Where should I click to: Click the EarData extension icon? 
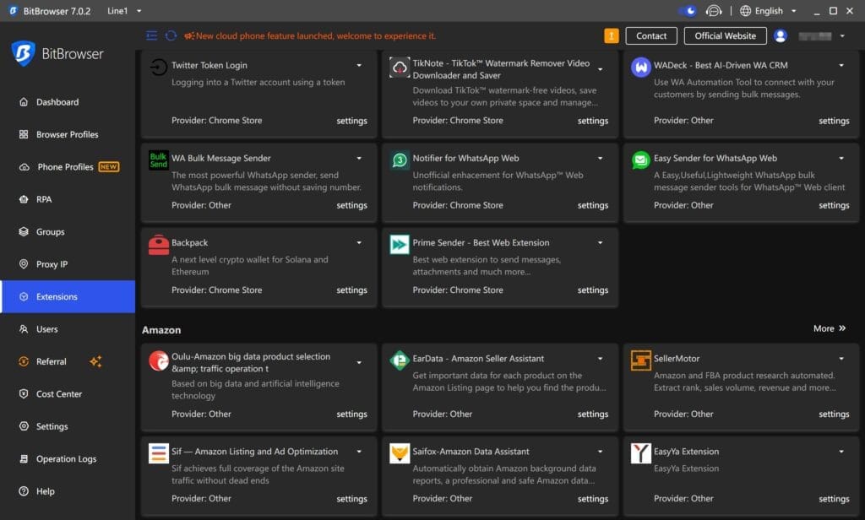click(400, 360)
